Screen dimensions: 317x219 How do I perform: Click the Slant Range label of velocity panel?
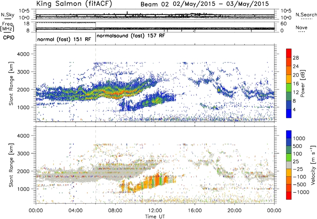point(11,165)
